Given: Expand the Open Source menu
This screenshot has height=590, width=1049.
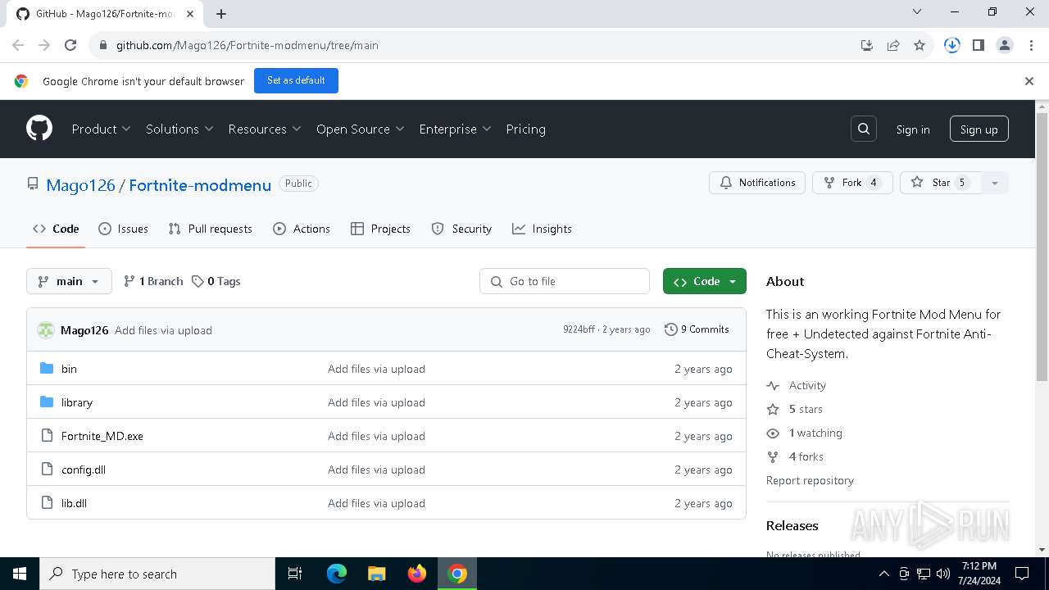Looking at the screenshot, I should [361, 129].
